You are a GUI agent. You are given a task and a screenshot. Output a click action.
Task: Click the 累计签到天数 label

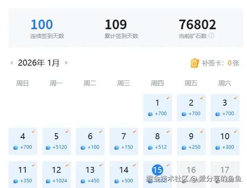[121, 36]
